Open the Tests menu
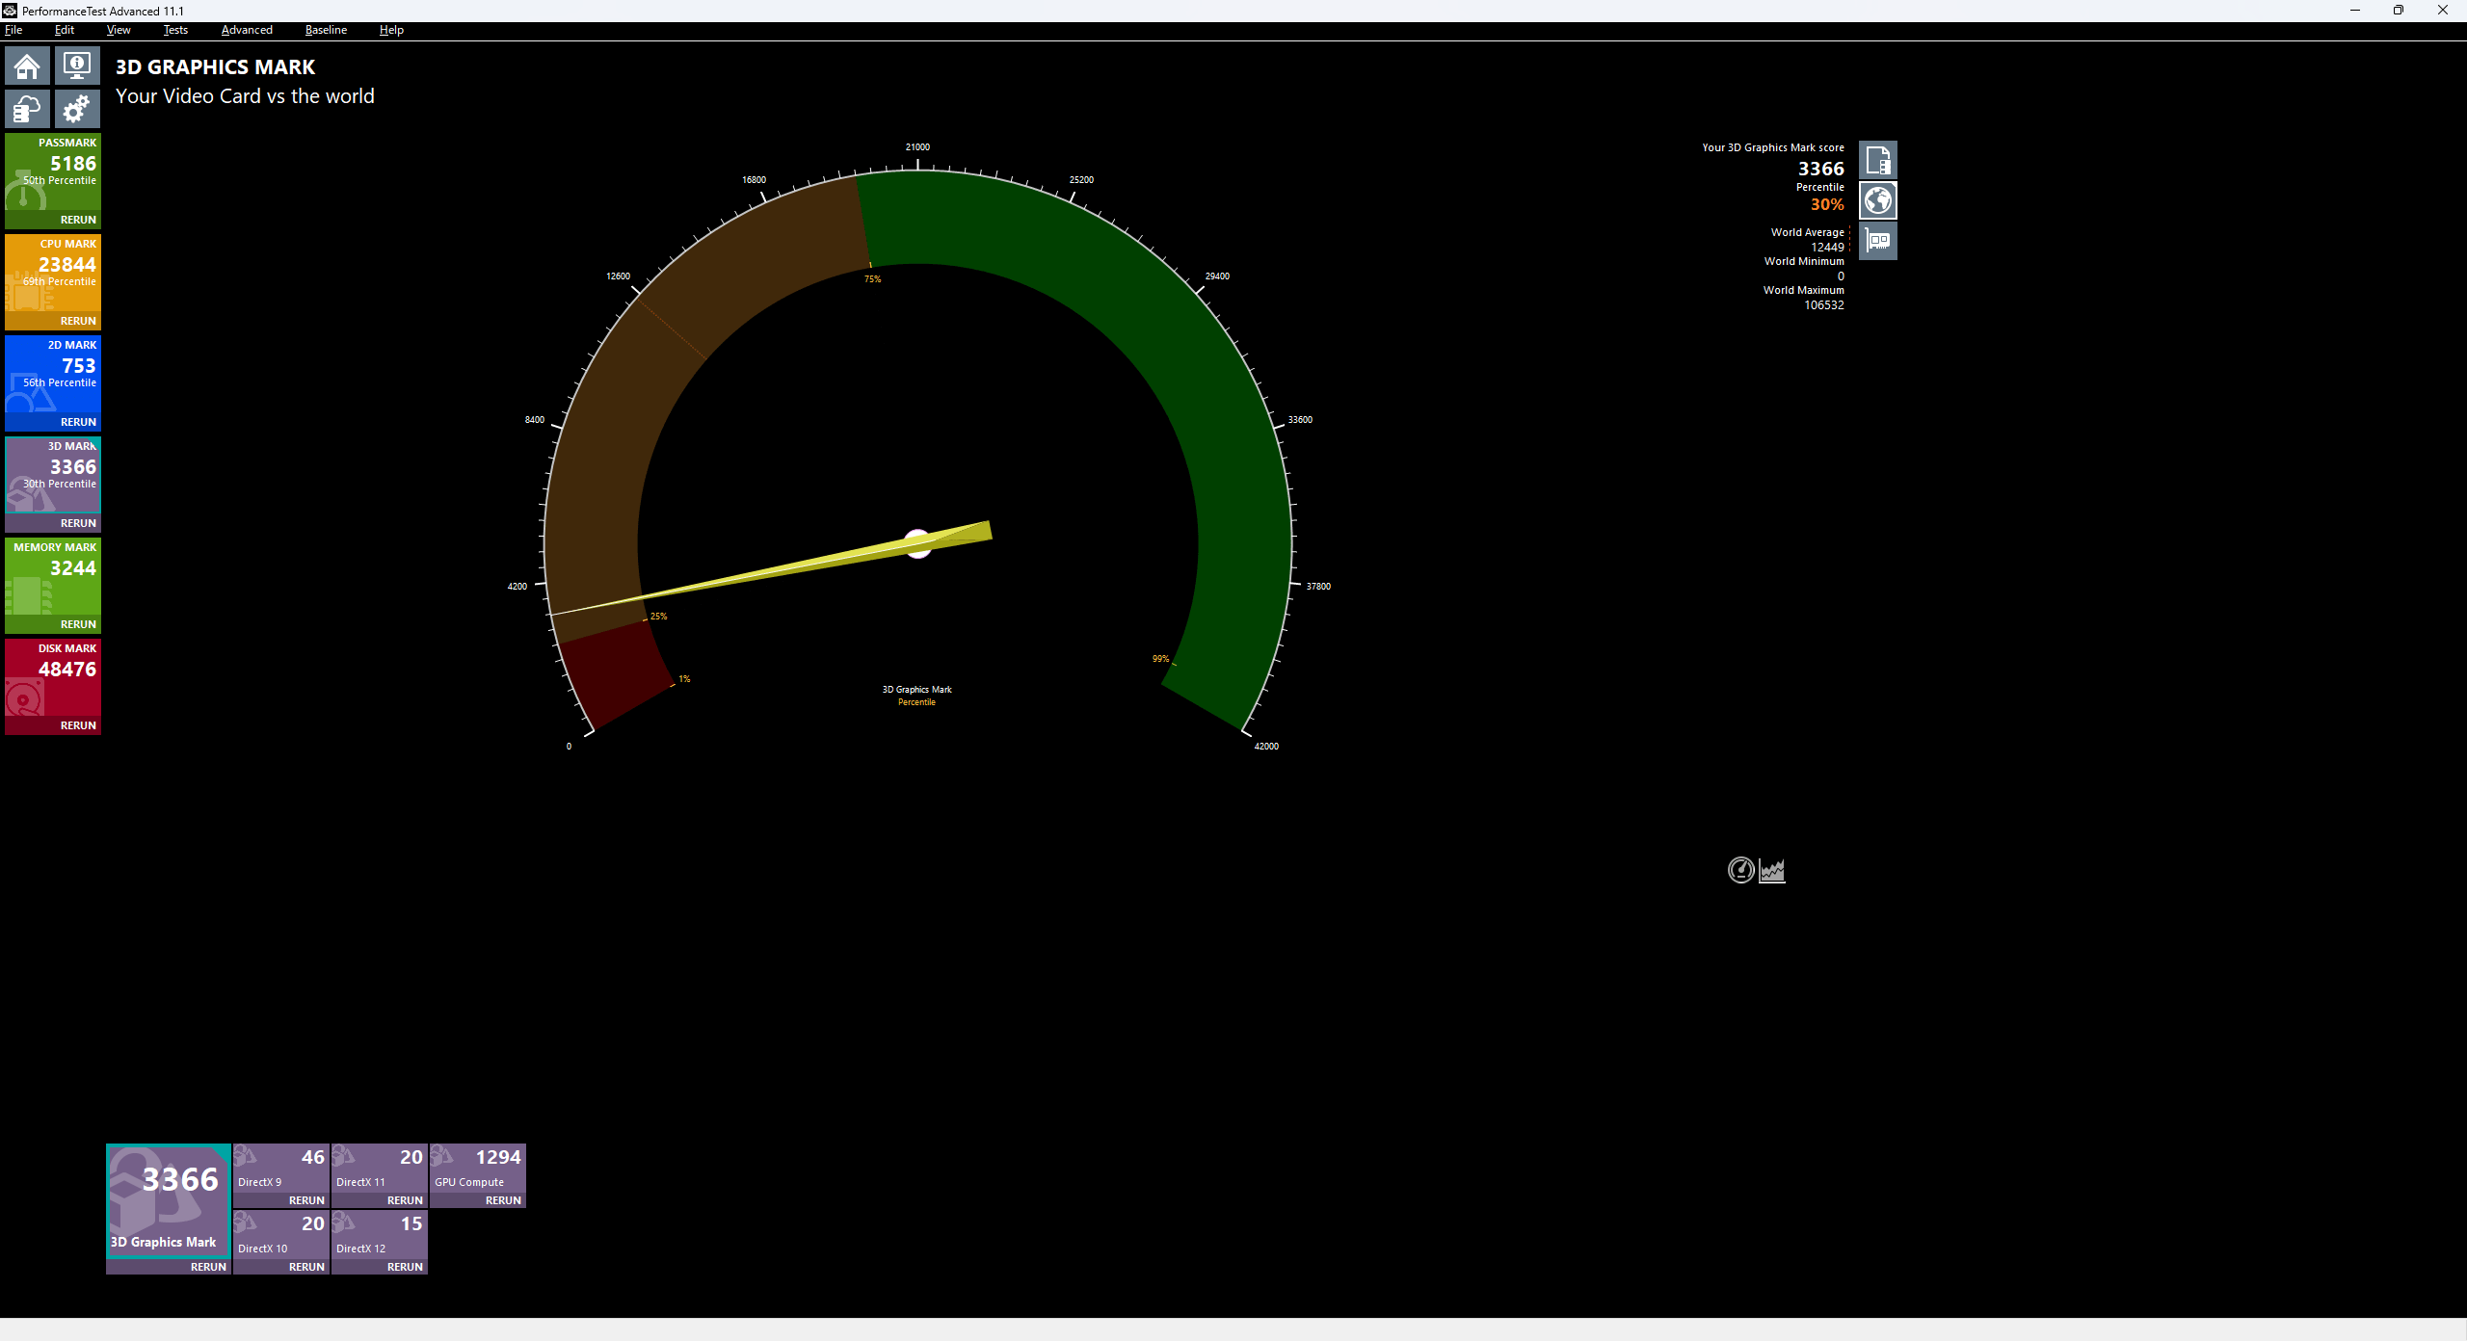The width and height of the screenshot is (2467, 1341). 175,30
